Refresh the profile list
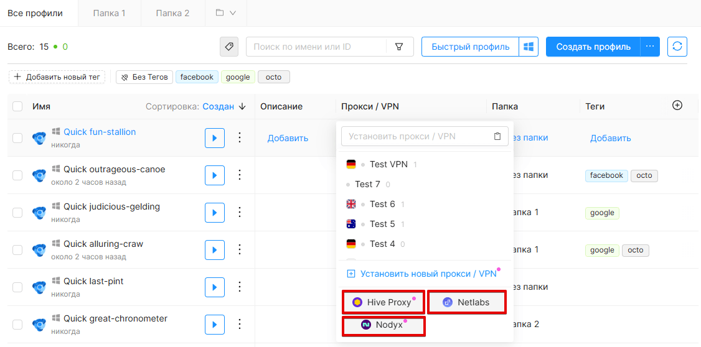The width and height of the screenshot is (701, 347). tap(677, 47)
